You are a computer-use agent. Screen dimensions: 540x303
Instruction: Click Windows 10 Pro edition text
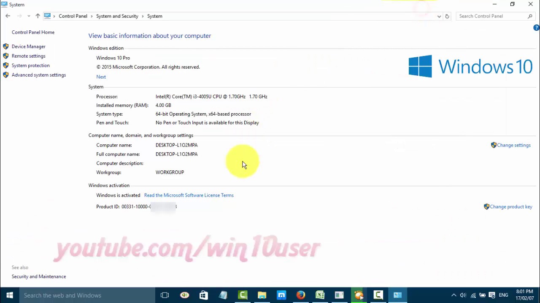113,58
